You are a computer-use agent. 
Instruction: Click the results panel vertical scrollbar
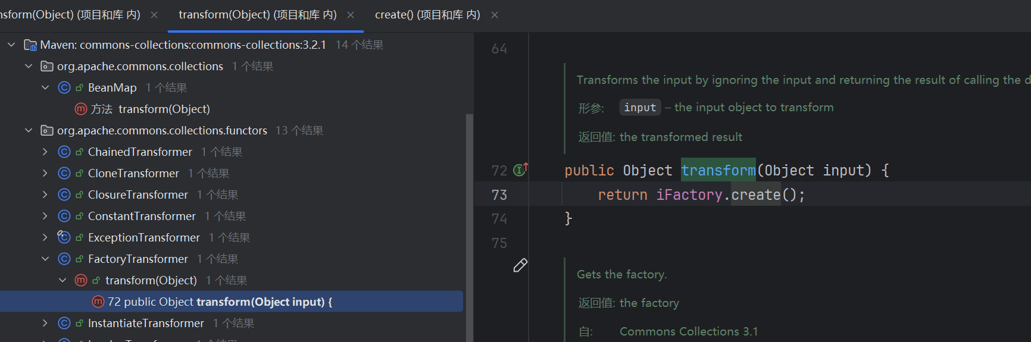coord(469,226)
